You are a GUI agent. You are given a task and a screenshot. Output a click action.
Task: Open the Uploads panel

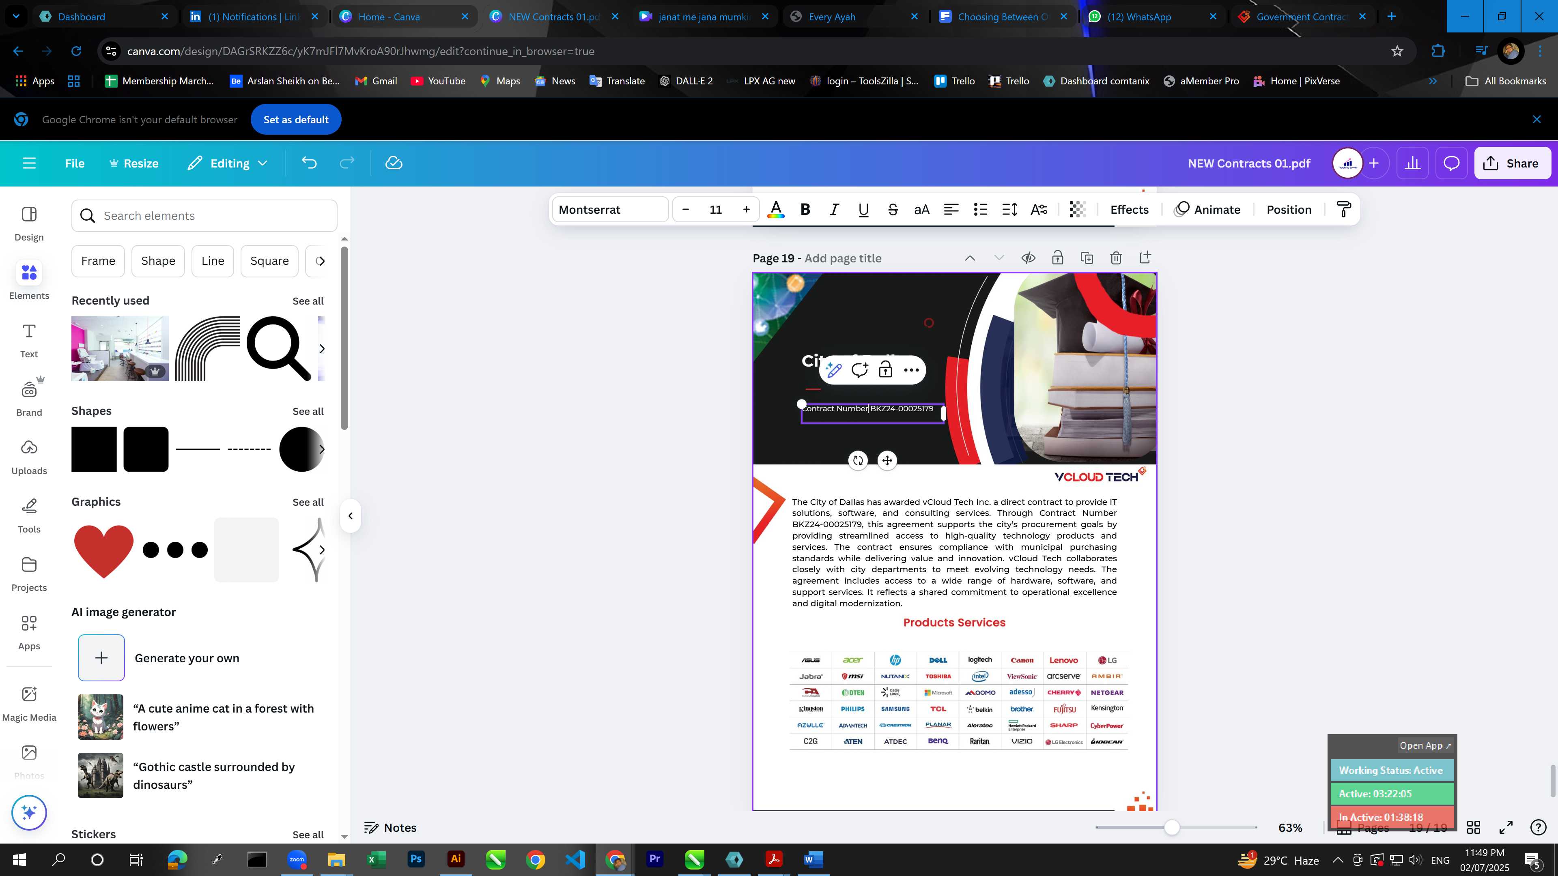pyautogui.click(x=29, y=457)
